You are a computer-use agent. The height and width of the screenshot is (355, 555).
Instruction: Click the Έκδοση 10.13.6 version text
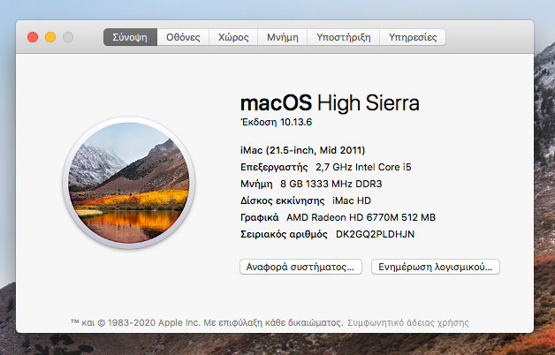(x=276, y=122)
